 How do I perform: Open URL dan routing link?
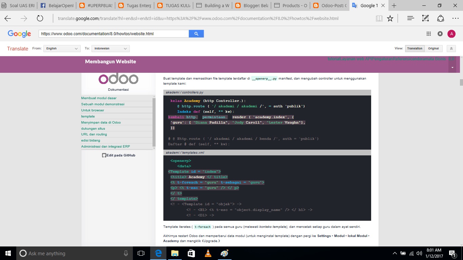pyautogui.click(x=94, y=134)
